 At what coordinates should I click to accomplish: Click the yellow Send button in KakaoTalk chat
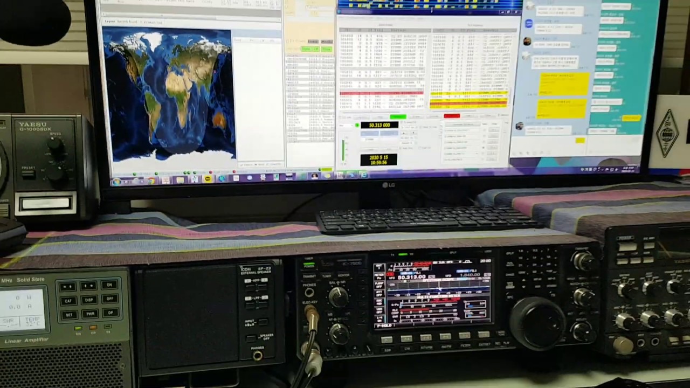coord(579,141)
